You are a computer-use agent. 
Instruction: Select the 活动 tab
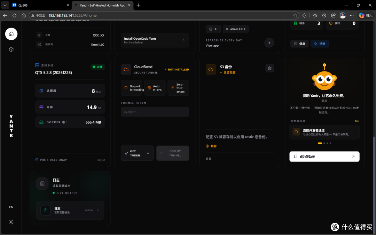pyautogui.click(x=320, y=44)
